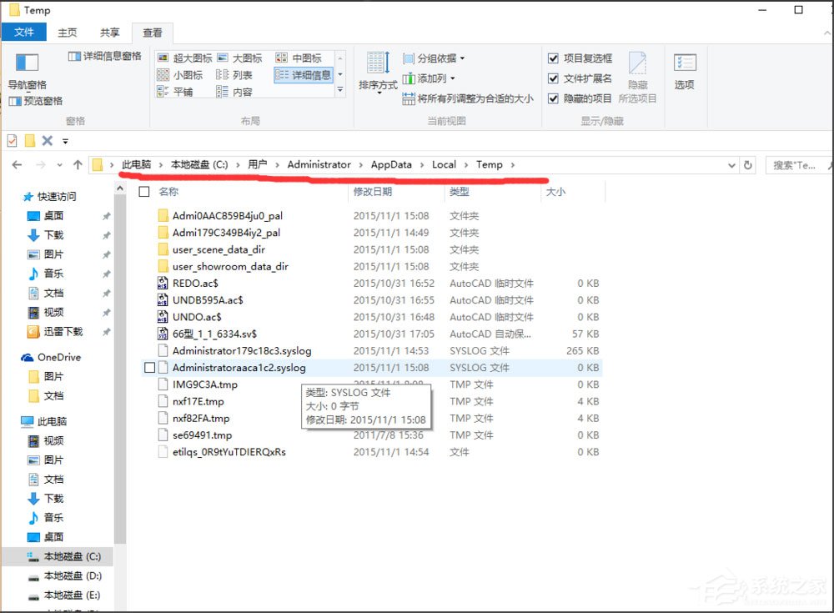Toggle the 文件扩展名 file extensions checkbox

(x=552, y=77)
